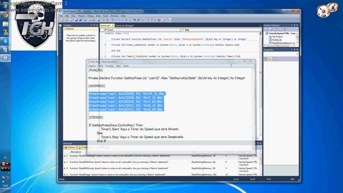Open the Formatar menu in Notepad
This screenshot has width=343, height=193.
pyautogui.click(x=109, y=66)
